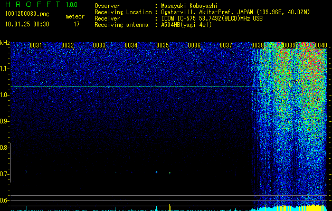Click the timestamp 10.01.25 00:30
Image resolution: width=332 pixels, height=211 pixels.
[x=27, y=24]
